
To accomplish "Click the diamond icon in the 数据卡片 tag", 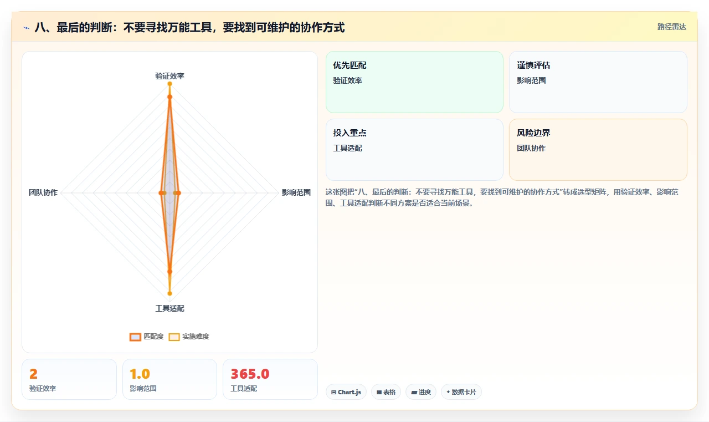I will pos(448,392).
